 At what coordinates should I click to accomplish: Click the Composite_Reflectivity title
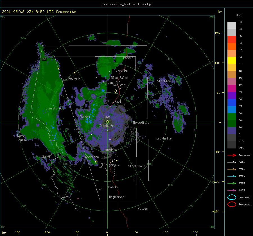126,4
